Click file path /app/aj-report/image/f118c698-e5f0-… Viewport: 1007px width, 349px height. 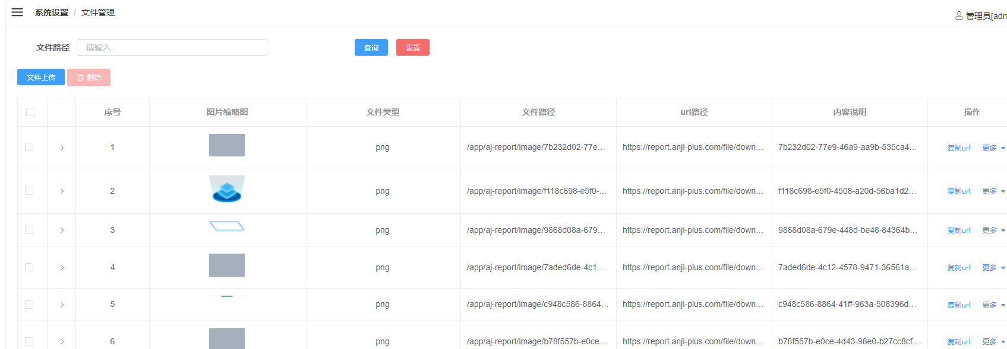537,191
